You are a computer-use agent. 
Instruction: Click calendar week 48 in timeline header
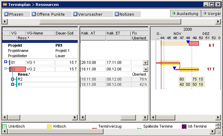pos(188,38)
